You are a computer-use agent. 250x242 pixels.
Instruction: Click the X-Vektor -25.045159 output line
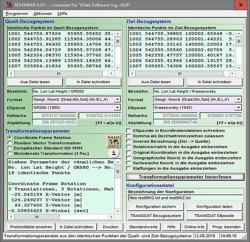[46, 195]
